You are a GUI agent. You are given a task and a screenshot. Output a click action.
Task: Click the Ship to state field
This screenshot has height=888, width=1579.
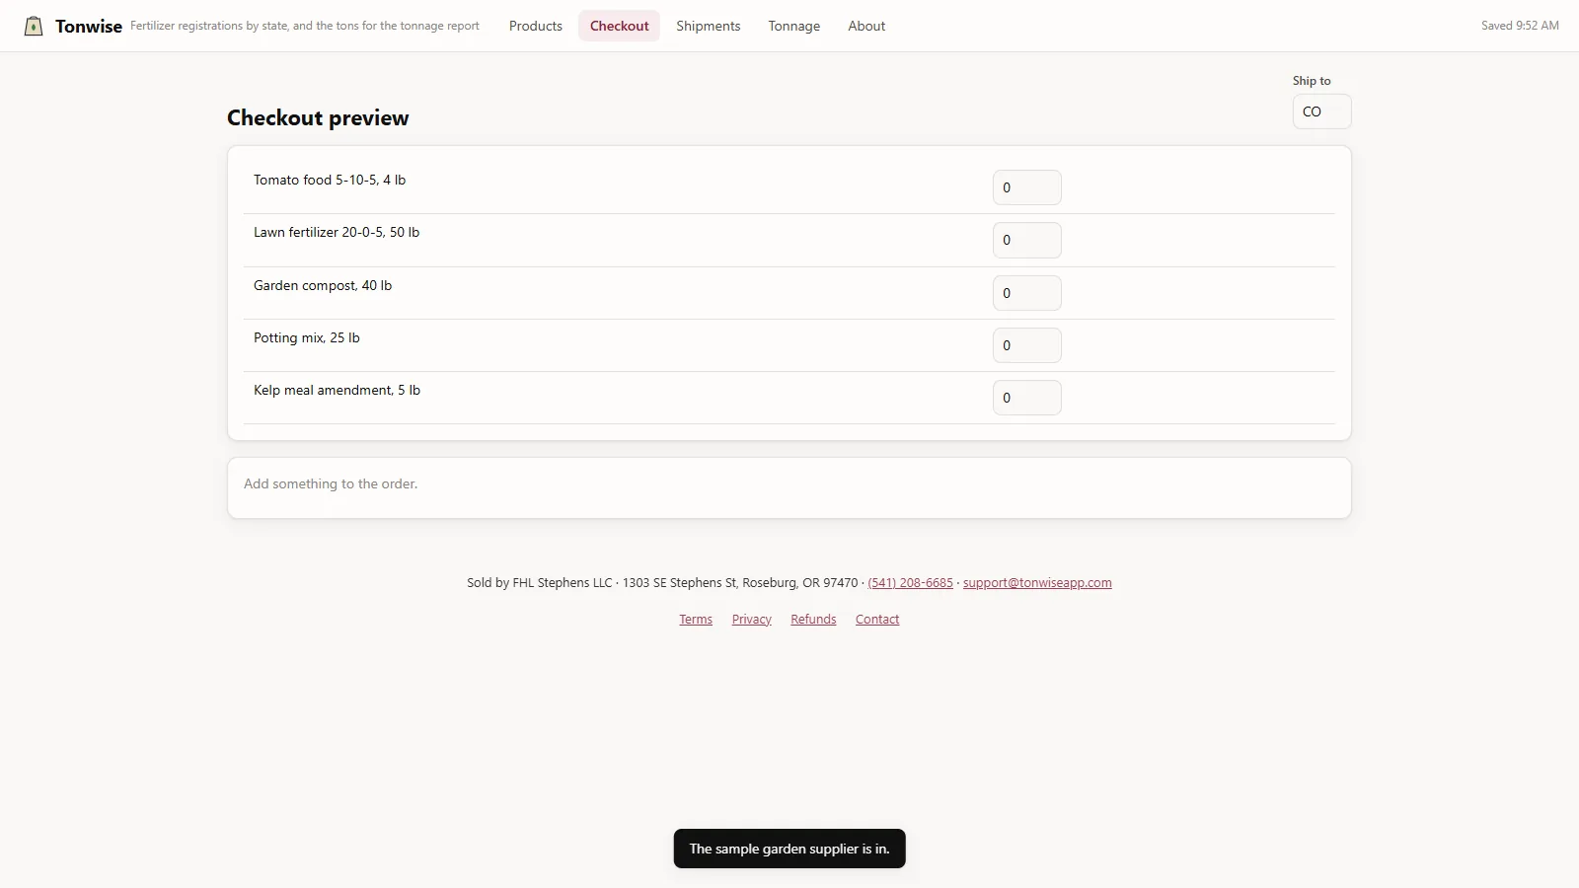pos(1322,111)
